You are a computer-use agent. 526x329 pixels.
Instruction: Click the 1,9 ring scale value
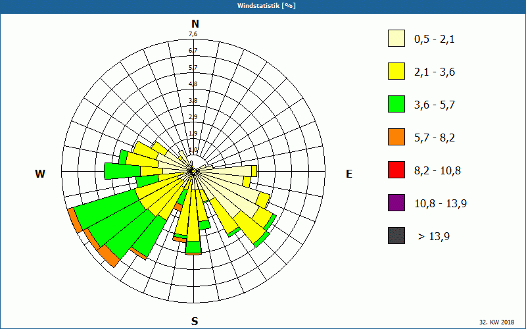pos(193,134)
